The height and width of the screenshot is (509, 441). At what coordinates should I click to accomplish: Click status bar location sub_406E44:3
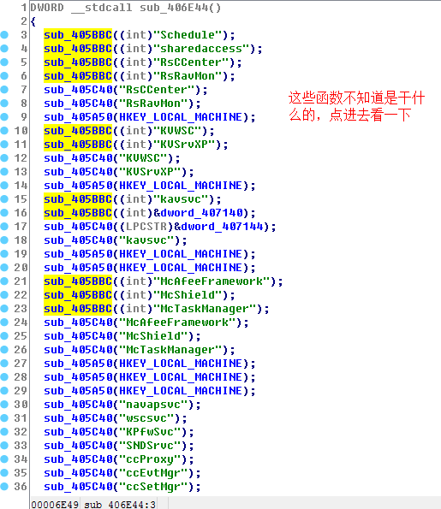pos(120,504)
